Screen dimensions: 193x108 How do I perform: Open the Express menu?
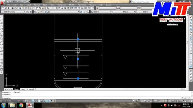coord(109,5)
